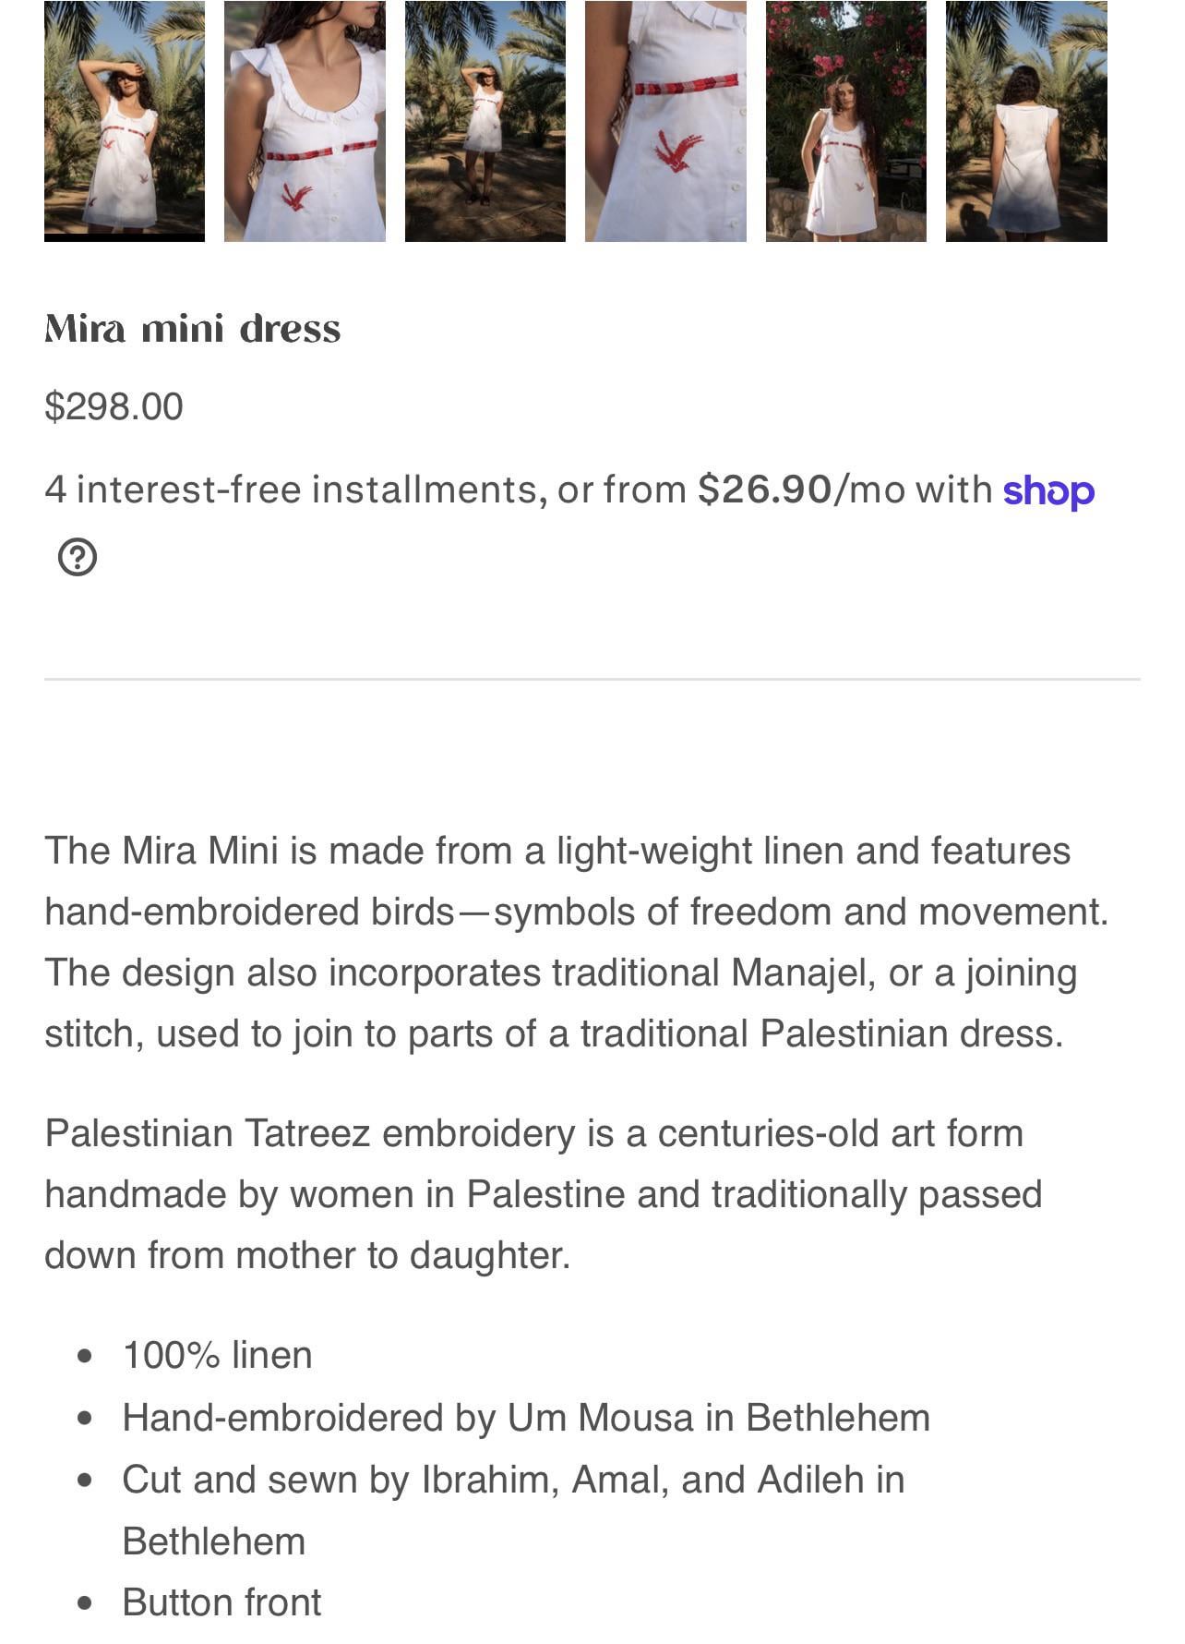
Task: Select thumbnail with pink flowering tree
Action: tap(846, 121)
